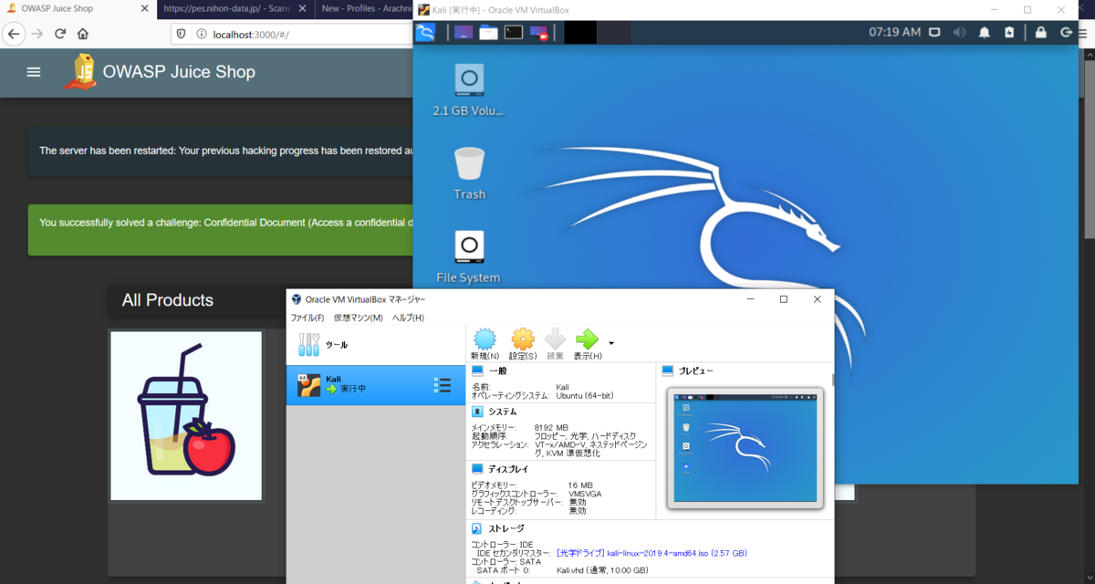Screen dimensions: 1095x584
Task: Close the OWASP Juice Shop browser tab
Action: point(144,9)
